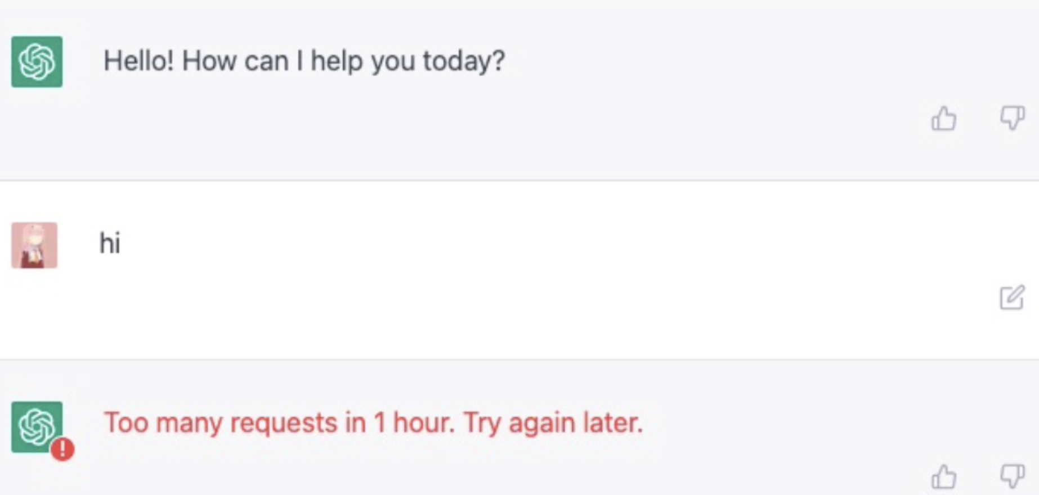1039x495 pixels.
Task: Click the Hello! How can I help text
Action: tap(304, 61)
